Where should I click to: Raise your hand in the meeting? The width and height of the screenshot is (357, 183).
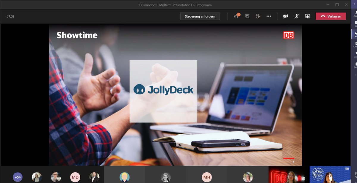258,16
